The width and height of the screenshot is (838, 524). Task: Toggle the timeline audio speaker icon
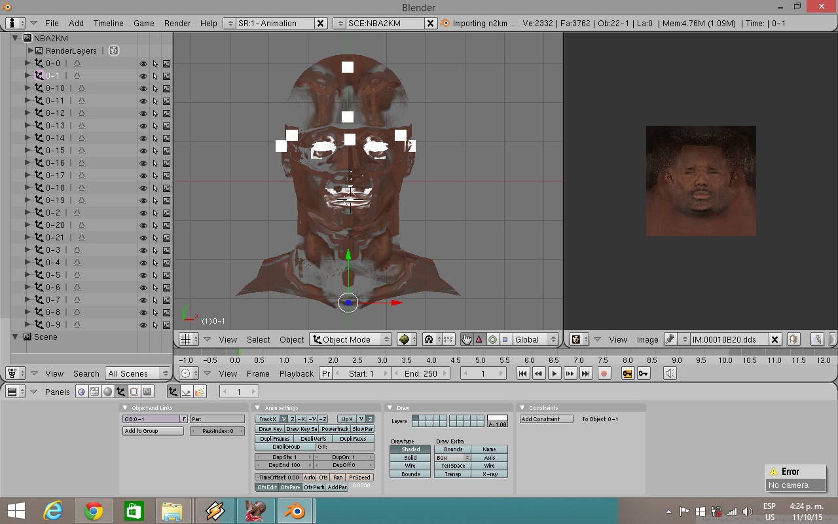(x=670, y=373)
